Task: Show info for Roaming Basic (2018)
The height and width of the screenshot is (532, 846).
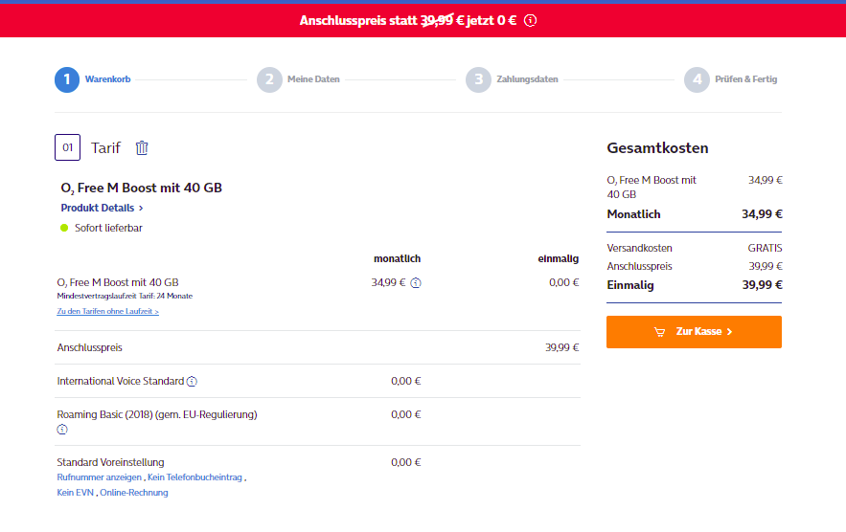Action: click(62, 430)
